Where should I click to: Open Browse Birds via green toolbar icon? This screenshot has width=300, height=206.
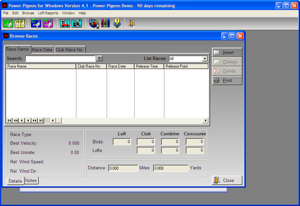point(7,23)
